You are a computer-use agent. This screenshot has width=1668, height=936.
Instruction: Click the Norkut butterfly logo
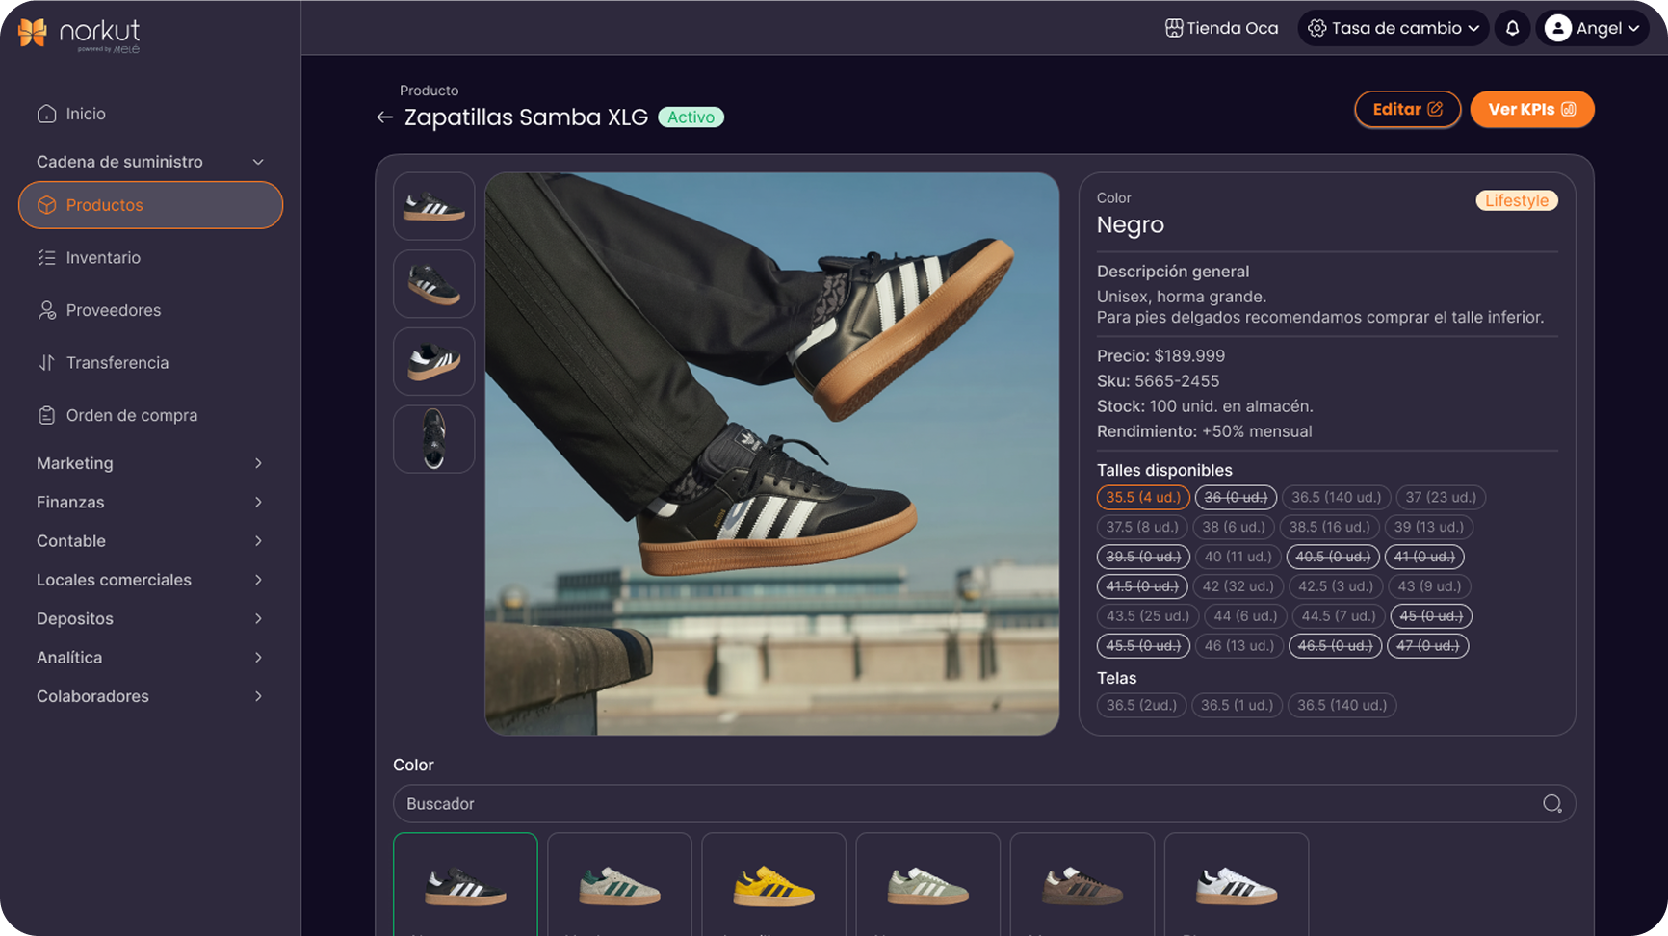pos(33,33)
